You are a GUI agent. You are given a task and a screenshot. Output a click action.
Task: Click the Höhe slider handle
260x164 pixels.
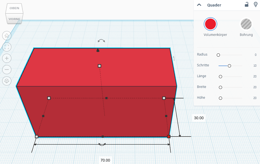click(x=220, y=98)
